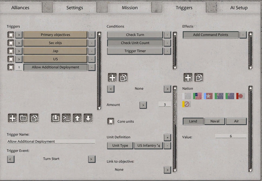Expand the Primary objectives trigger group
Image resolution: width=262 pixels, height=181 pixels.
click(19, 35)
